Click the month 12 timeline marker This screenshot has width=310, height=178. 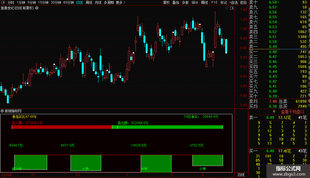(x=78, y=175)
